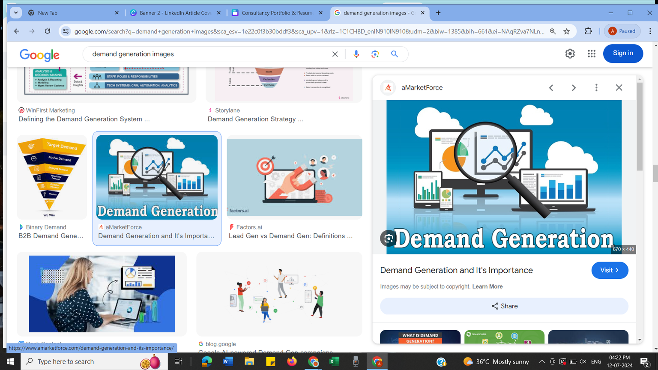Image resolution: width=658 pixels, height=370 pixels.
Task: Open Microsoft Edge from taskbar
Action: click(207, 362)
